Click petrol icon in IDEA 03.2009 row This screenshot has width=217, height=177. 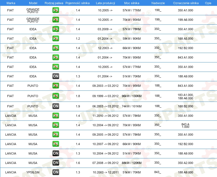click(55, 29)
